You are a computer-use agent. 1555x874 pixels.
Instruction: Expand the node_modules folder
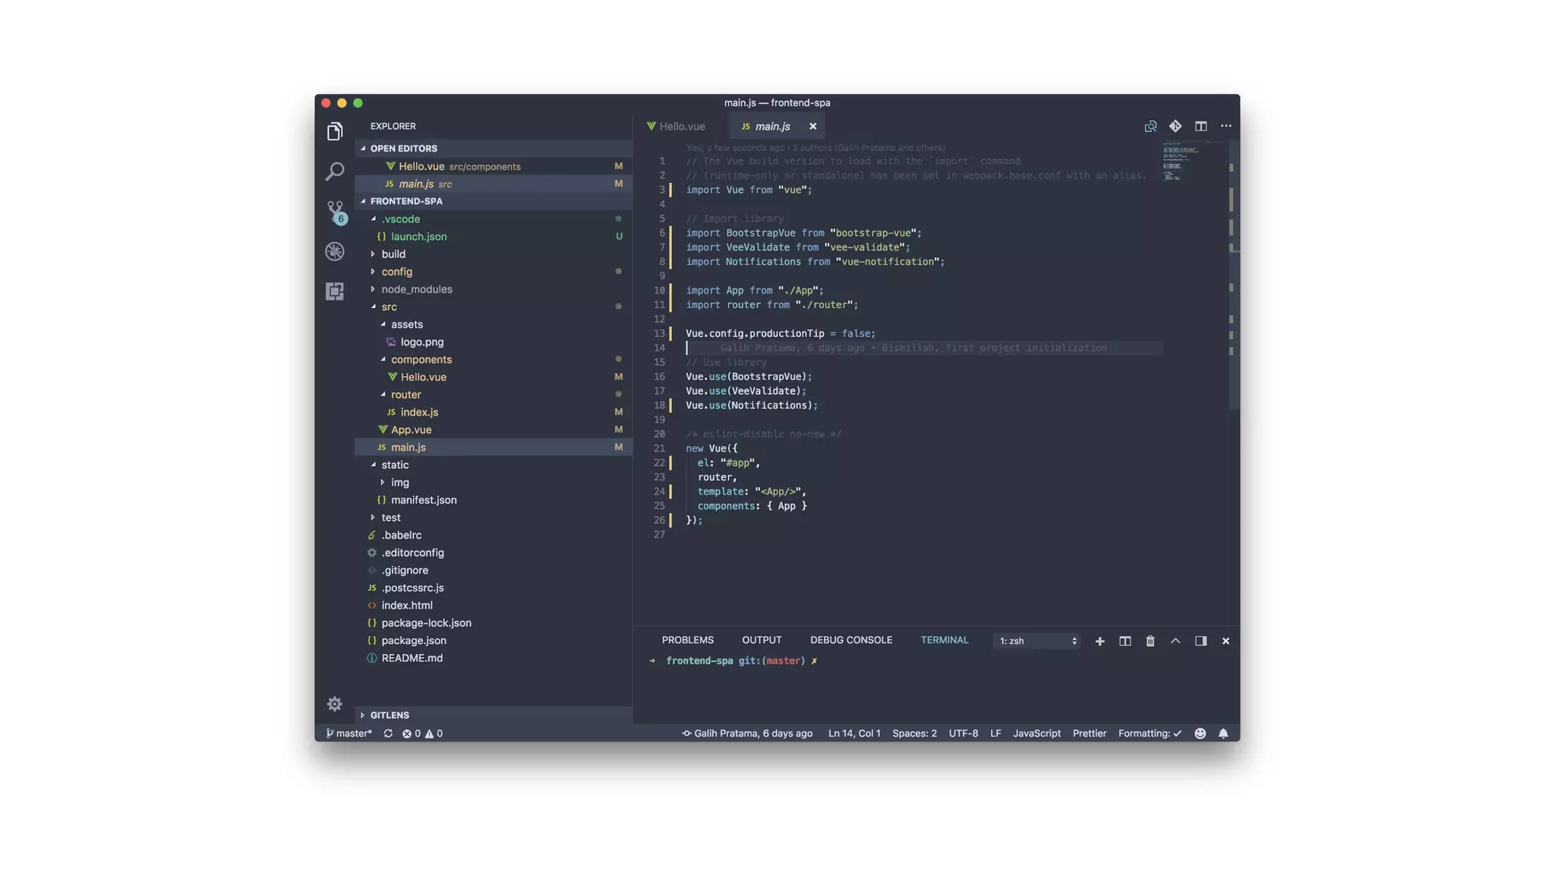pos(416,289)
